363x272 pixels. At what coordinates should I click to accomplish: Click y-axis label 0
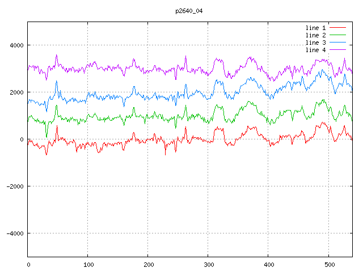coord(22,139)
